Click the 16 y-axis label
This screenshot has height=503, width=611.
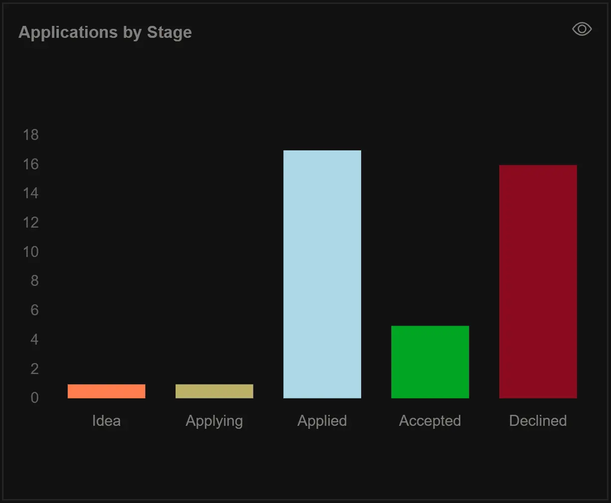tap(30, 164)
